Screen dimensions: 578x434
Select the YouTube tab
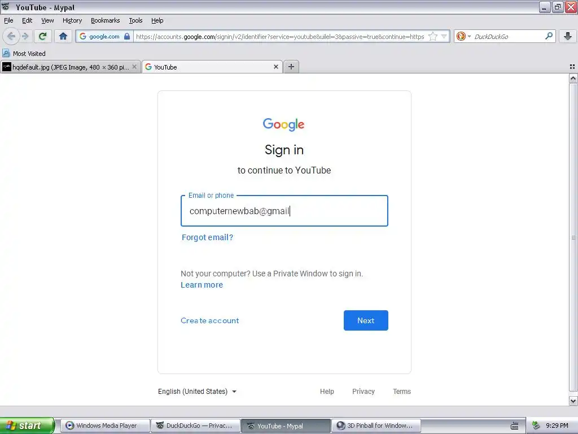[x=212, y=67]
